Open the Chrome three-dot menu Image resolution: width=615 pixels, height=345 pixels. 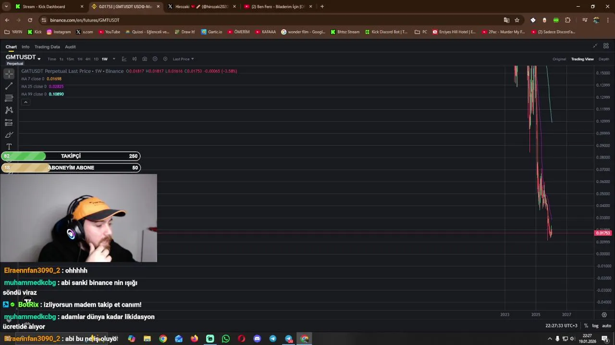[x=608, y=20]
